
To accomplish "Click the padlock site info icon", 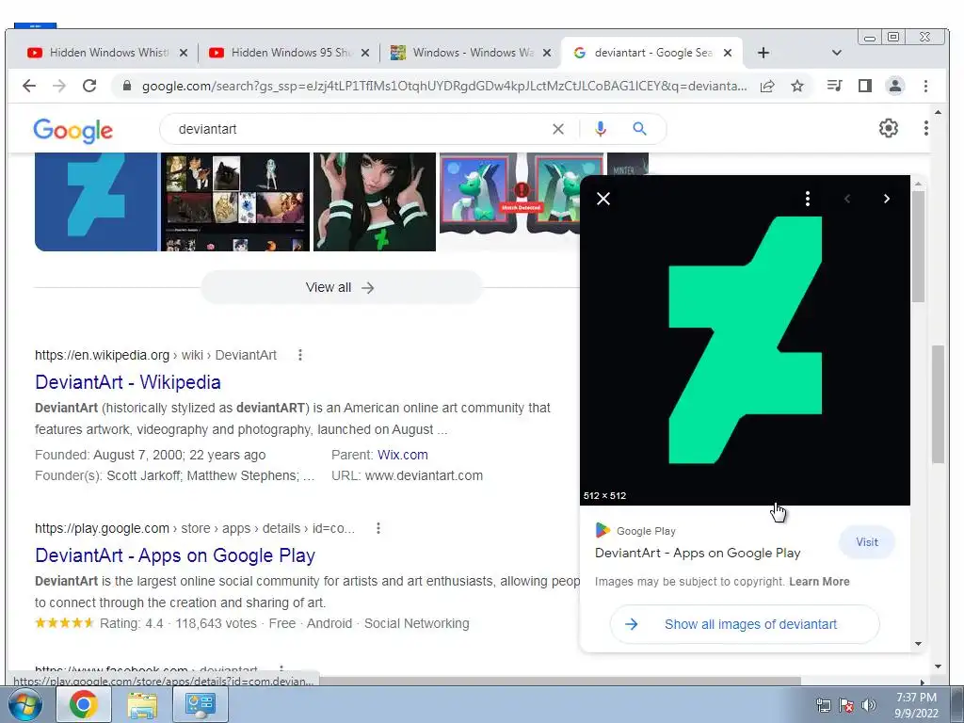I will point(127,86).
